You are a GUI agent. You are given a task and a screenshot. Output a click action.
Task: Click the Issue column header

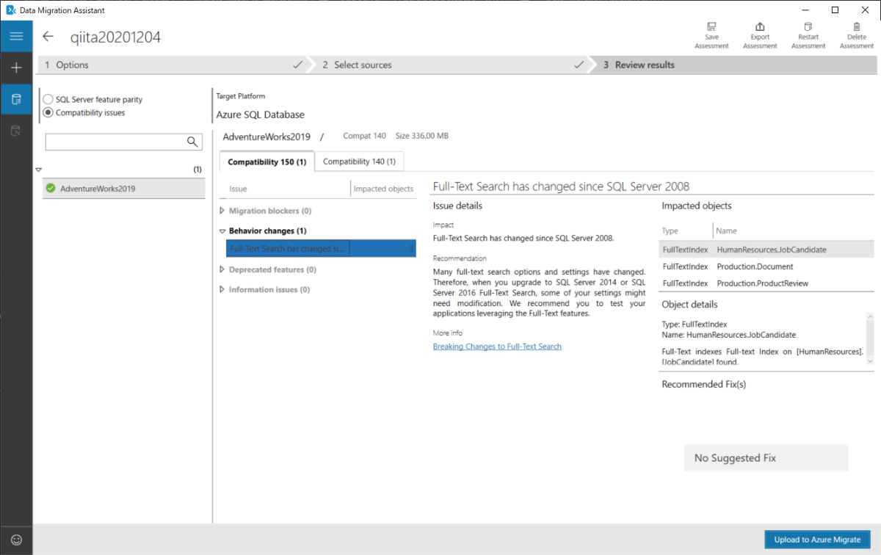(x=238, y=189)
